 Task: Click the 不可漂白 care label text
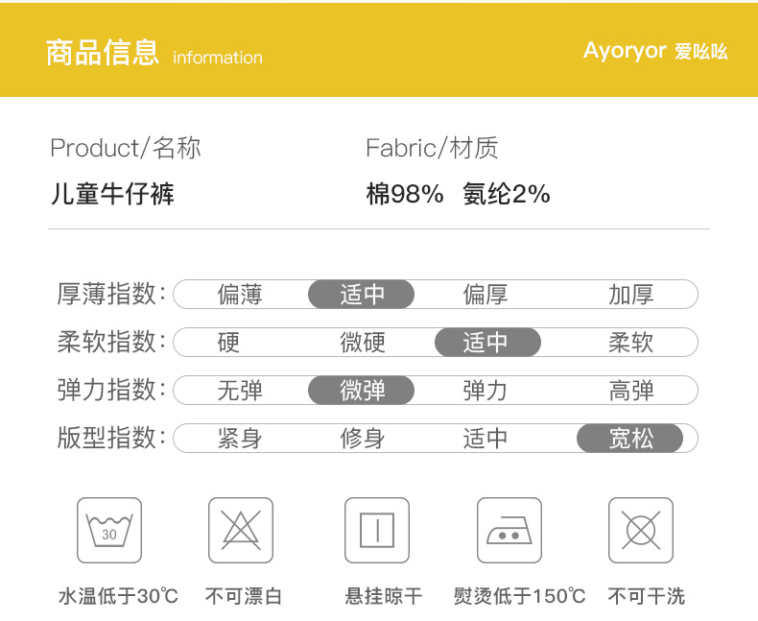244,596
